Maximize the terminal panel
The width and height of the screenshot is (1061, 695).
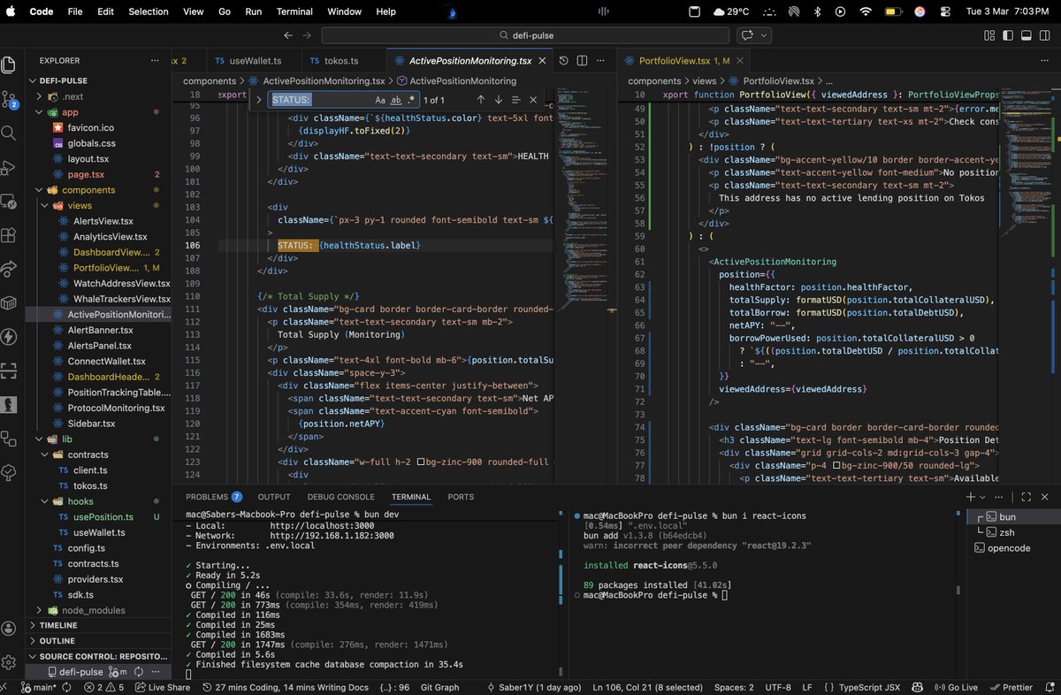[x=1027, y=497]
